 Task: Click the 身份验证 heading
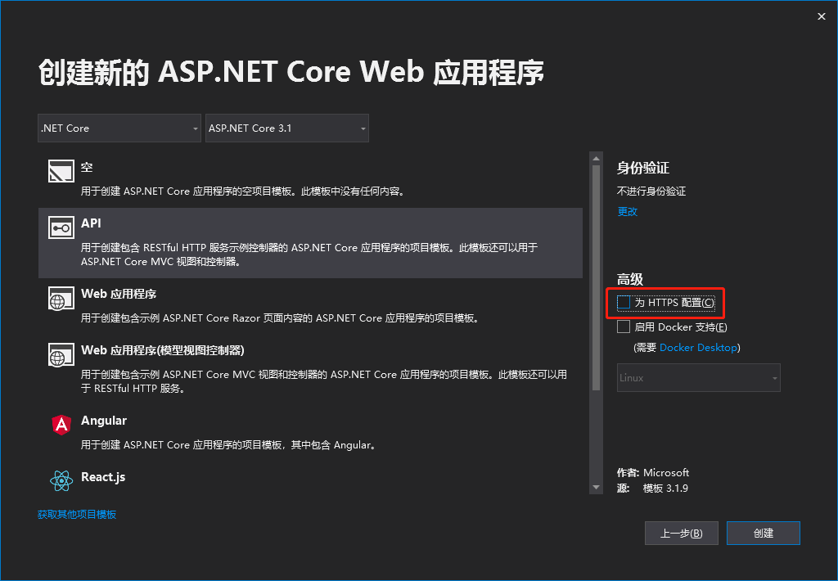[643, 168]
